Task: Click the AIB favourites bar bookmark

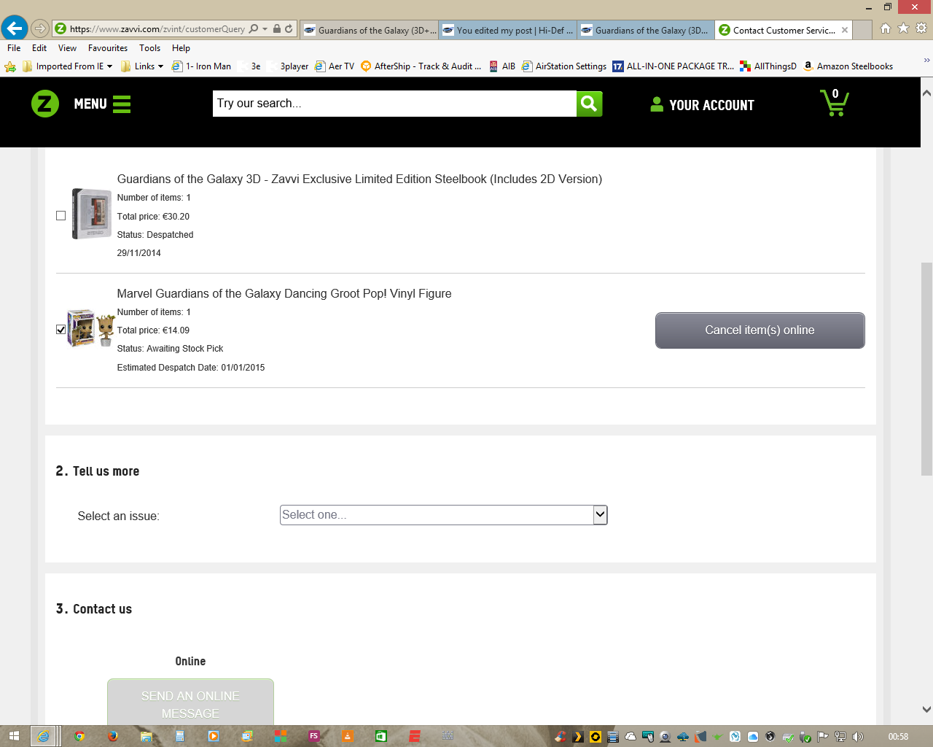Action: (x=501, y=66)
